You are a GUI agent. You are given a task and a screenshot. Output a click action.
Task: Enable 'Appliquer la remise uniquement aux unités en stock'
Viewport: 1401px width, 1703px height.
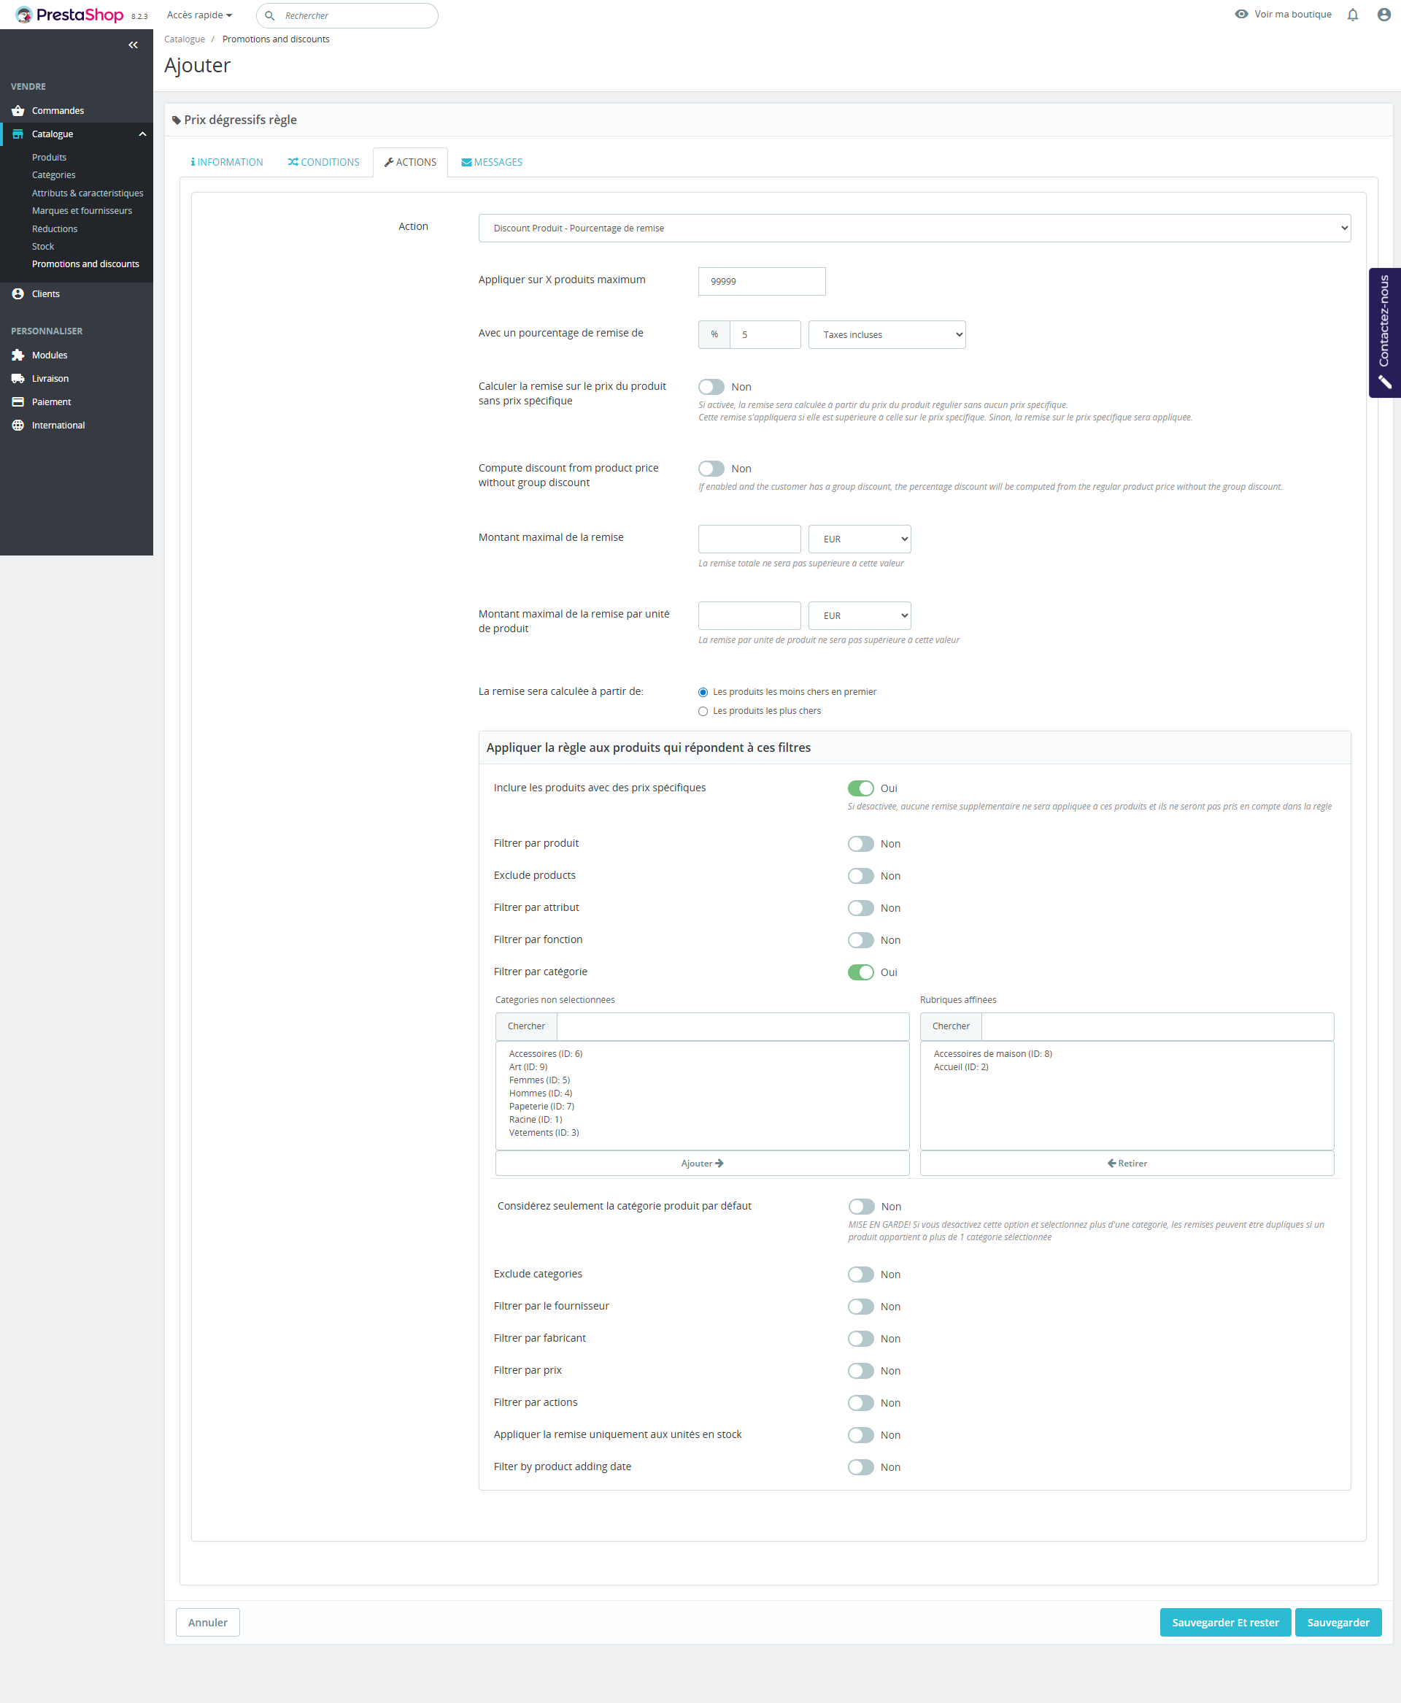coord(860,1434)
